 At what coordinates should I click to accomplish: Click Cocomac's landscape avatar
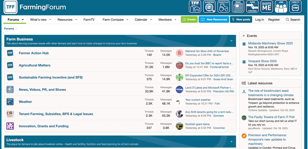tap(179, 126)
